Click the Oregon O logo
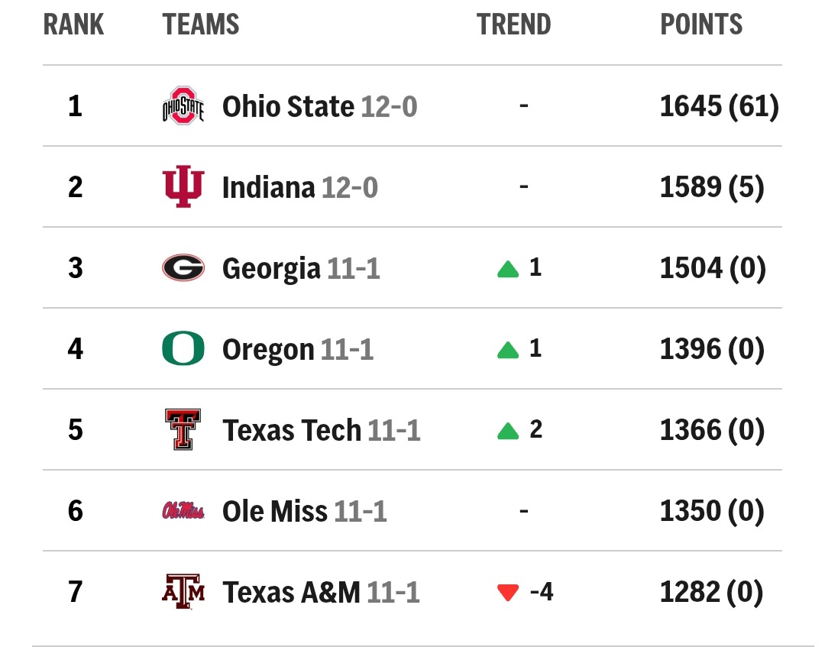This screenshot has width=825, height=647. [183, 349]
